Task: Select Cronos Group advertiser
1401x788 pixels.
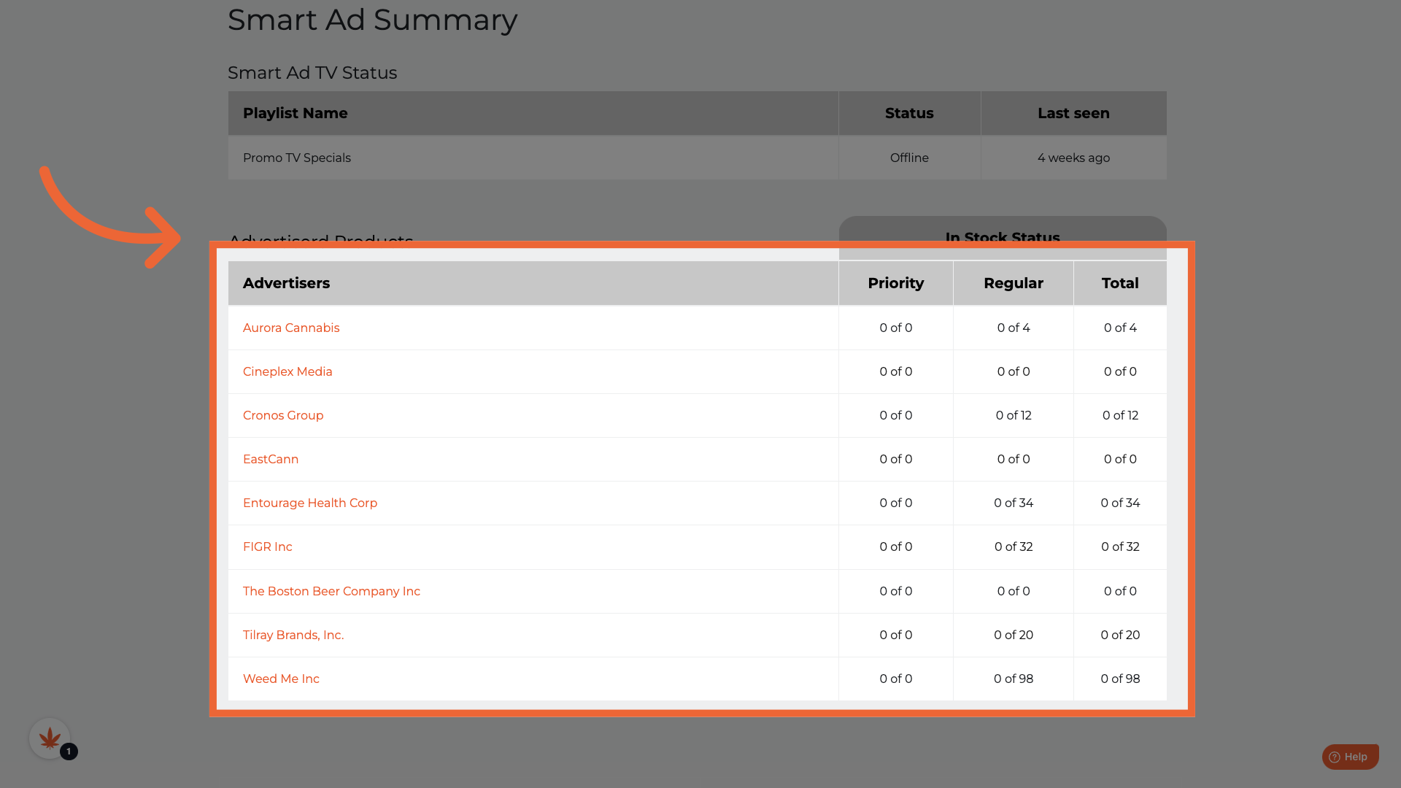Action: (x=282, y=415)
